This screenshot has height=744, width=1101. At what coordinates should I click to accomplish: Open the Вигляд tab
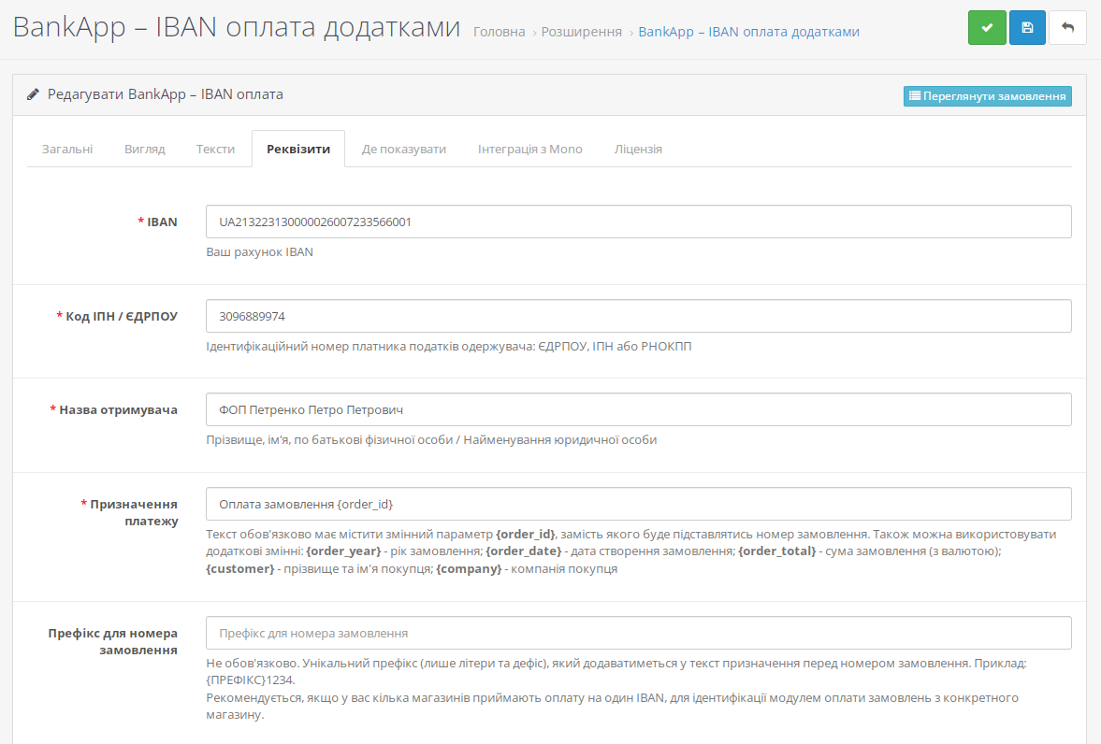(x=144, y=149)
